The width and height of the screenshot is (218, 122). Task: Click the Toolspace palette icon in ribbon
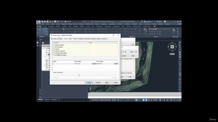pos(40,31)
